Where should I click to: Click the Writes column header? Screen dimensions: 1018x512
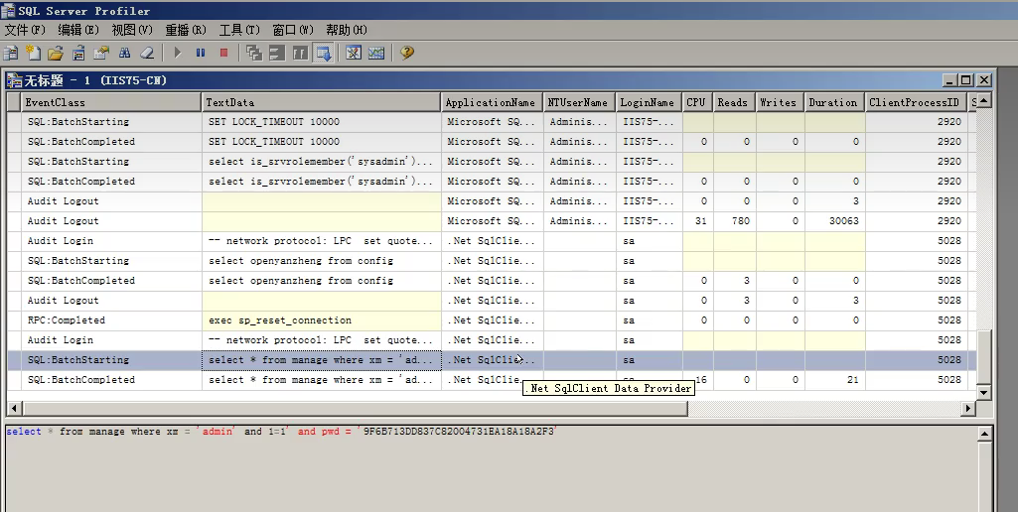tap(780, 102)
